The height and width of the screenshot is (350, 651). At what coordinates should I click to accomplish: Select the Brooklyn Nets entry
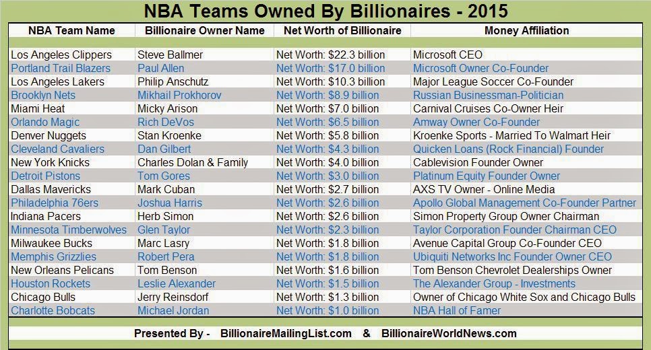click(x=43, y=95)
